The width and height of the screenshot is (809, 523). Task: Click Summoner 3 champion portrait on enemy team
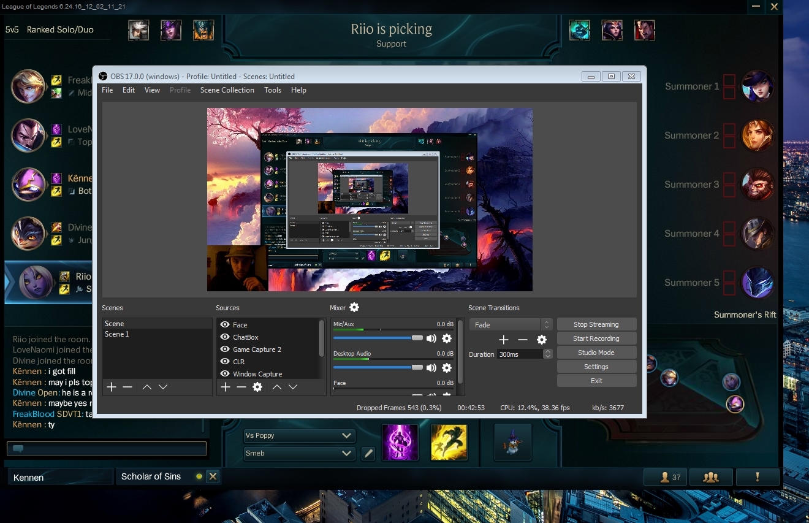coord(758,185)
